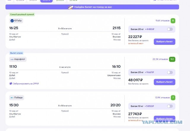
Task: Click the card icon next to 'Забронировать за 299 ₽'
Action: (x=11, y=83)
